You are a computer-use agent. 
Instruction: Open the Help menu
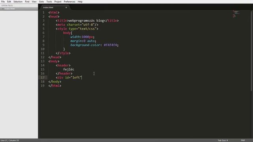click(x=80, y=2)
